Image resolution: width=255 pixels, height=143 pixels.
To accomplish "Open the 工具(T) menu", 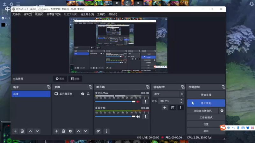I will click(x=101, y=14).
